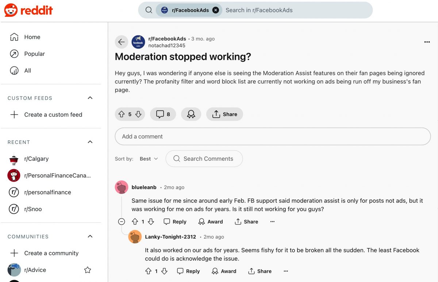Open the Reddit home logo

(28, 10)
